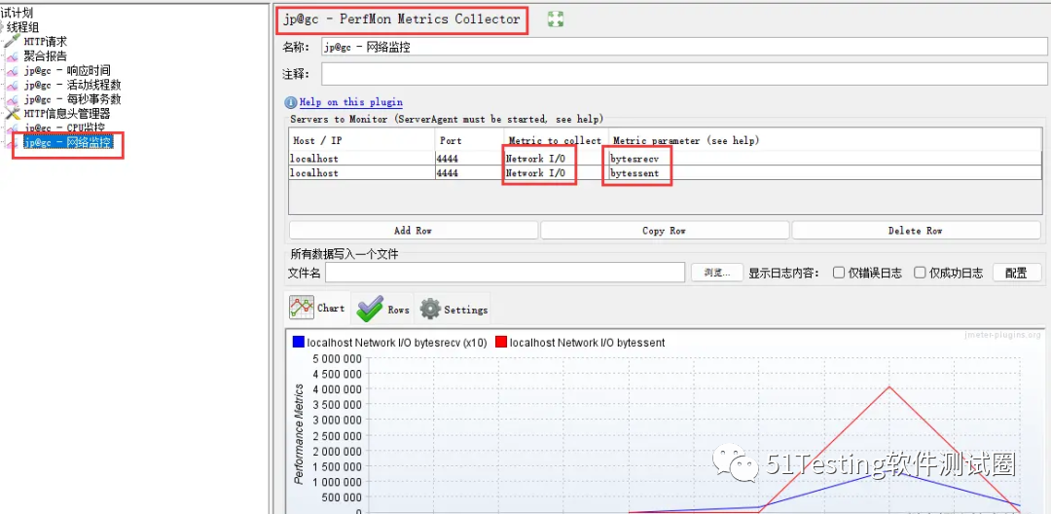Click the 浏览 browse button
The image size is (1051, 514).
(x=717, y=273)
